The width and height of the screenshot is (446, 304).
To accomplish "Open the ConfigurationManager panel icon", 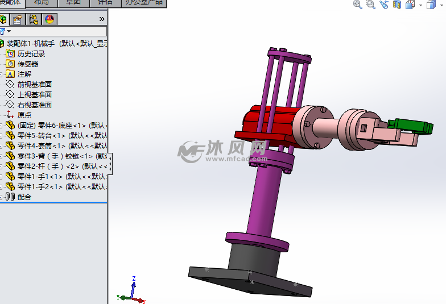I will tap(34, 19).
